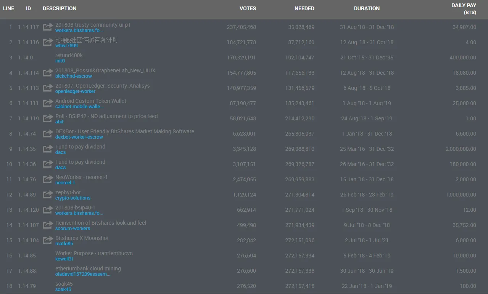Screen dimensions: 488x294
Task: Open neoreel-1 account link
Action: [x=65, y=183]
